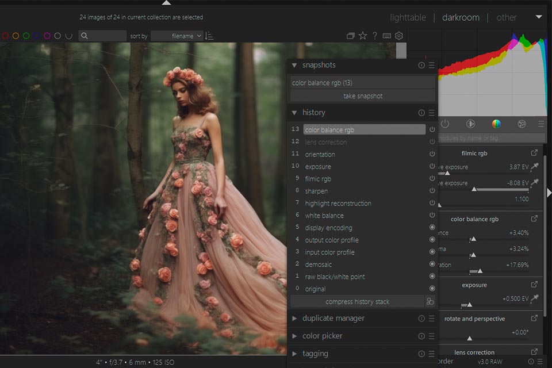Click the gray color label circle

click(57, 36)
